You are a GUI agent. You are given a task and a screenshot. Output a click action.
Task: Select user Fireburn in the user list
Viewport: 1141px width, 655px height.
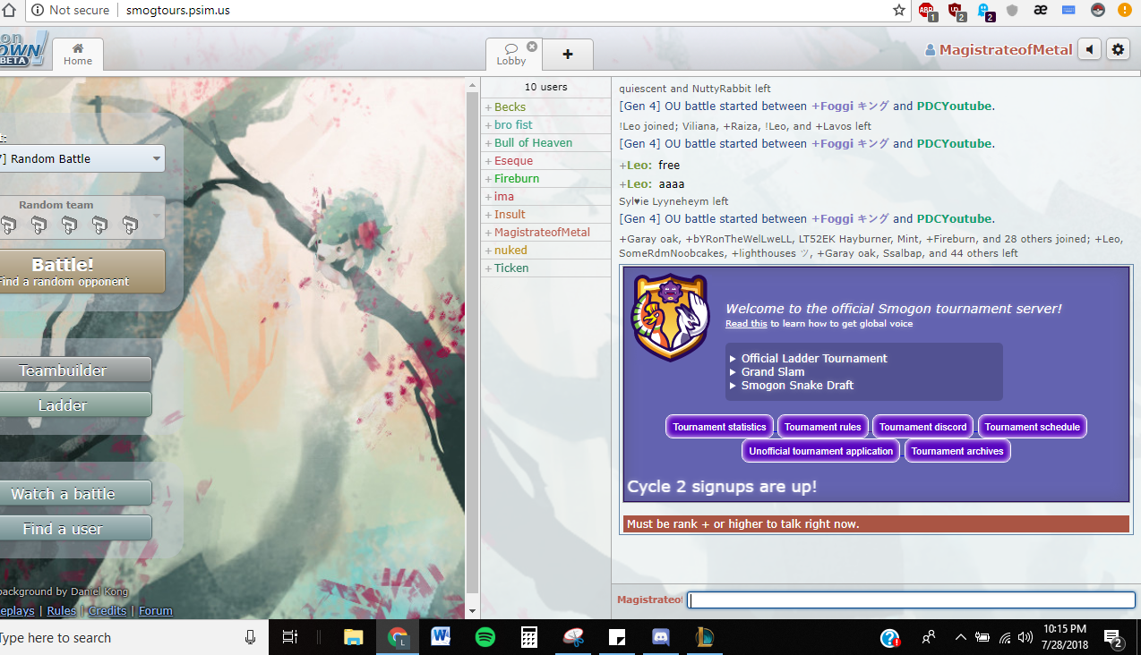tap(545, 178)
